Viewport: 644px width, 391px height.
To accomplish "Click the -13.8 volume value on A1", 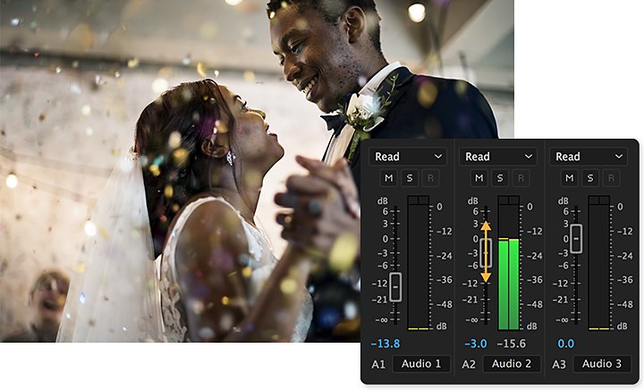I will (386, 344).
